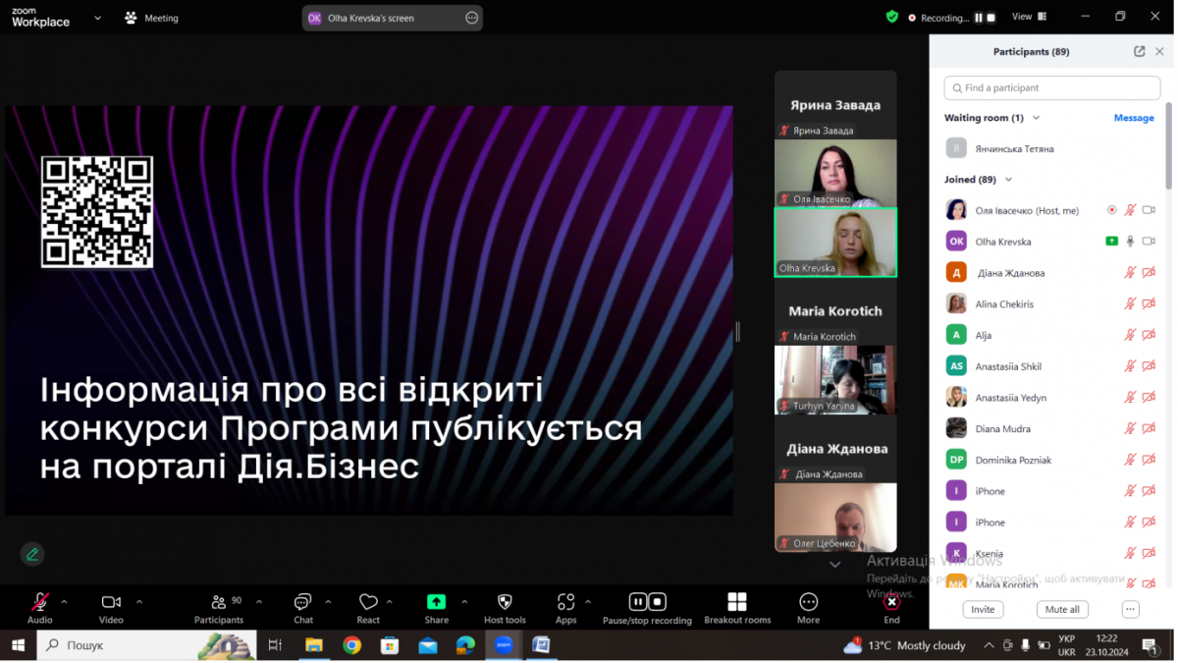
Task: Click the Mute all button
Action: 1062,609
